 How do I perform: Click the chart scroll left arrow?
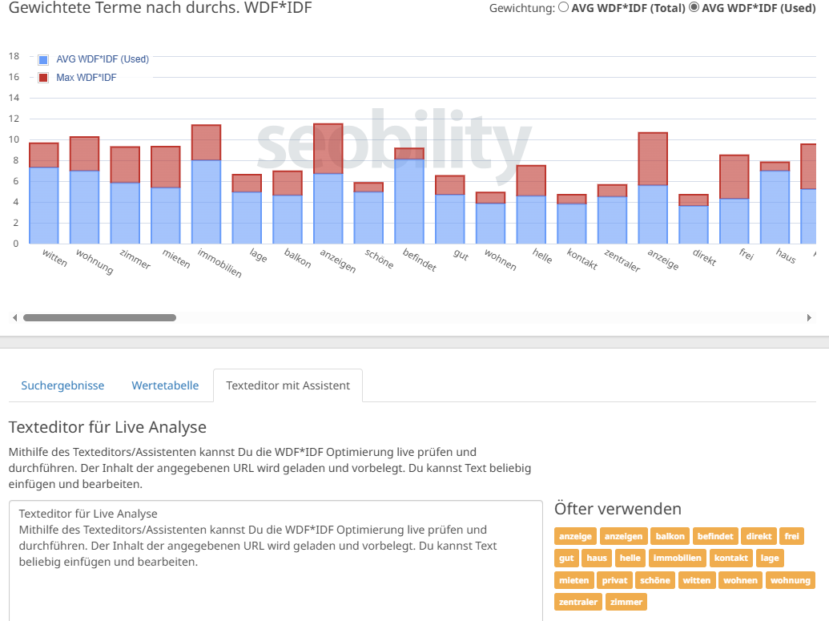[14, 318]
